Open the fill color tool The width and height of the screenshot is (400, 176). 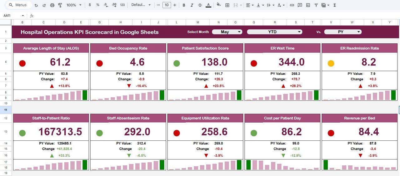[x=219, y=5]
